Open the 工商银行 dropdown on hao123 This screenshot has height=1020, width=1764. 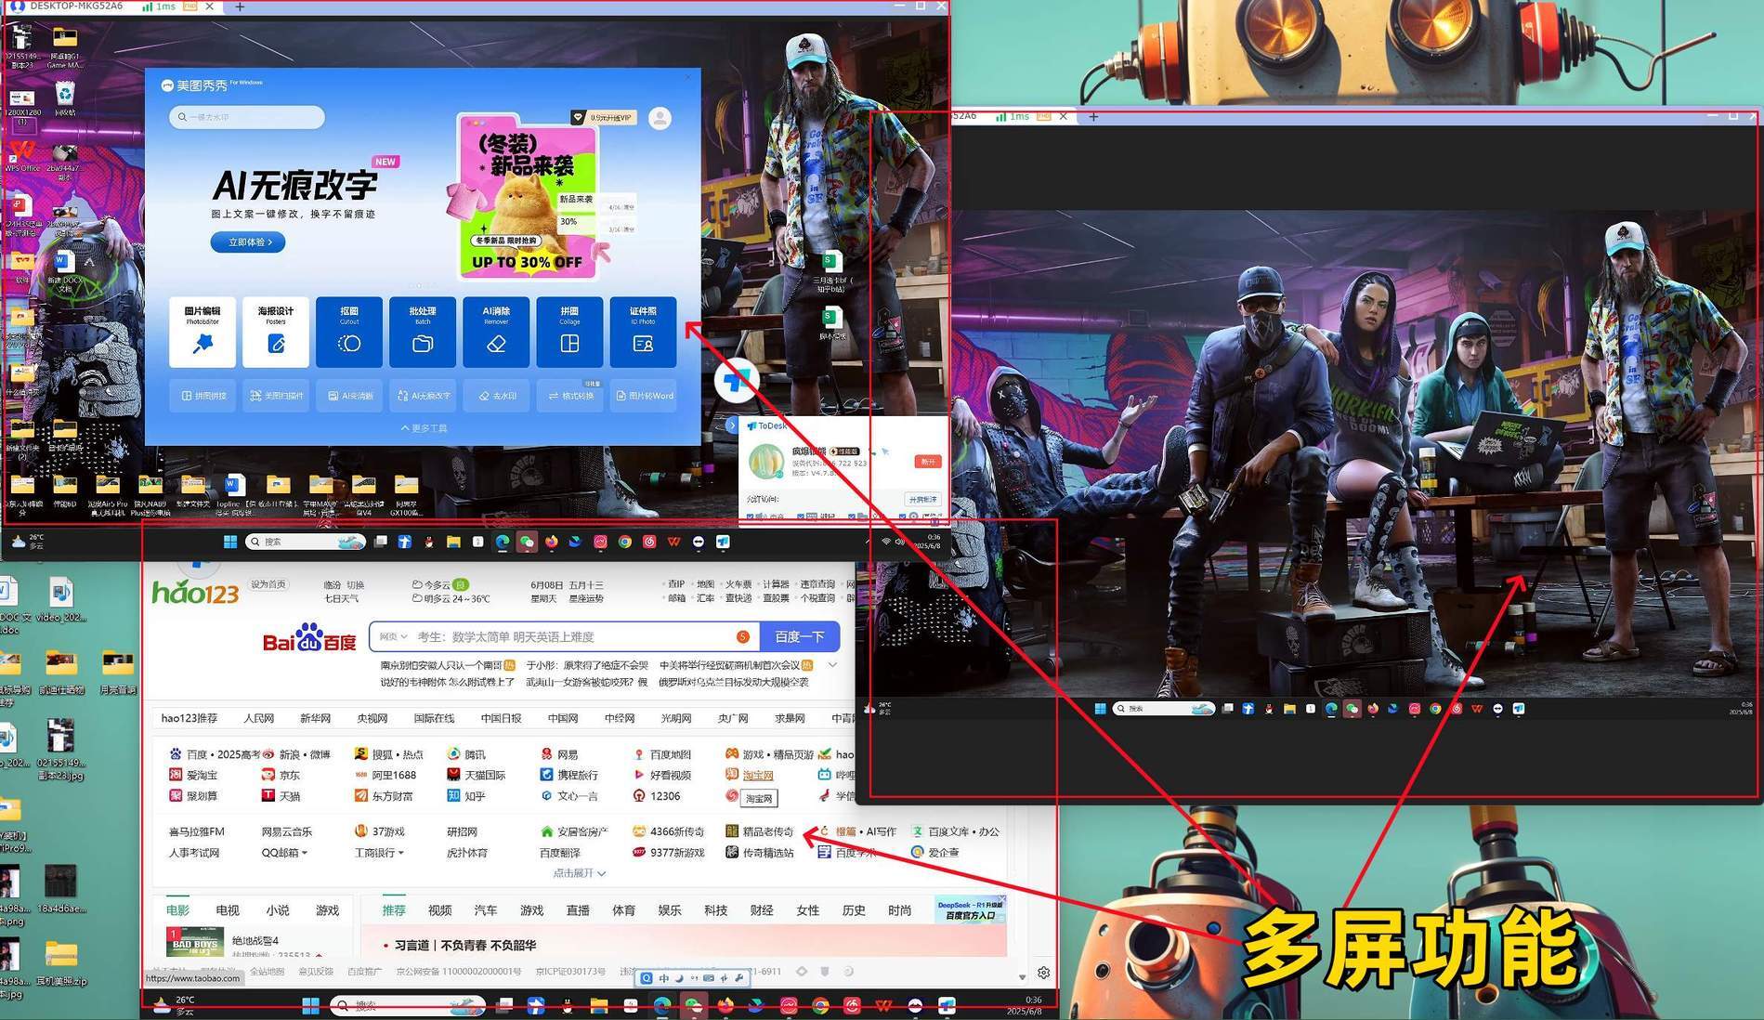[379, 853]
